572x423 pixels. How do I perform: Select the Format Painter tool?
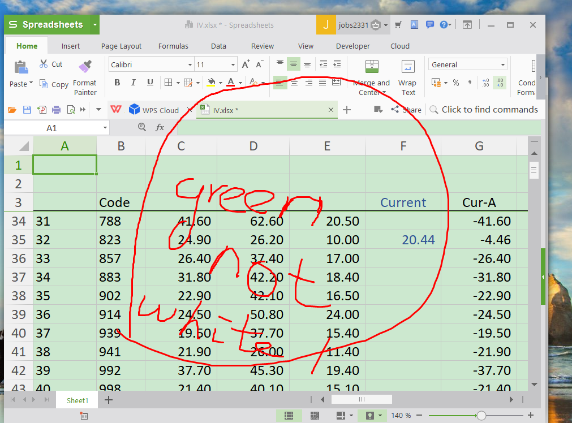click(x=85, y=74)
